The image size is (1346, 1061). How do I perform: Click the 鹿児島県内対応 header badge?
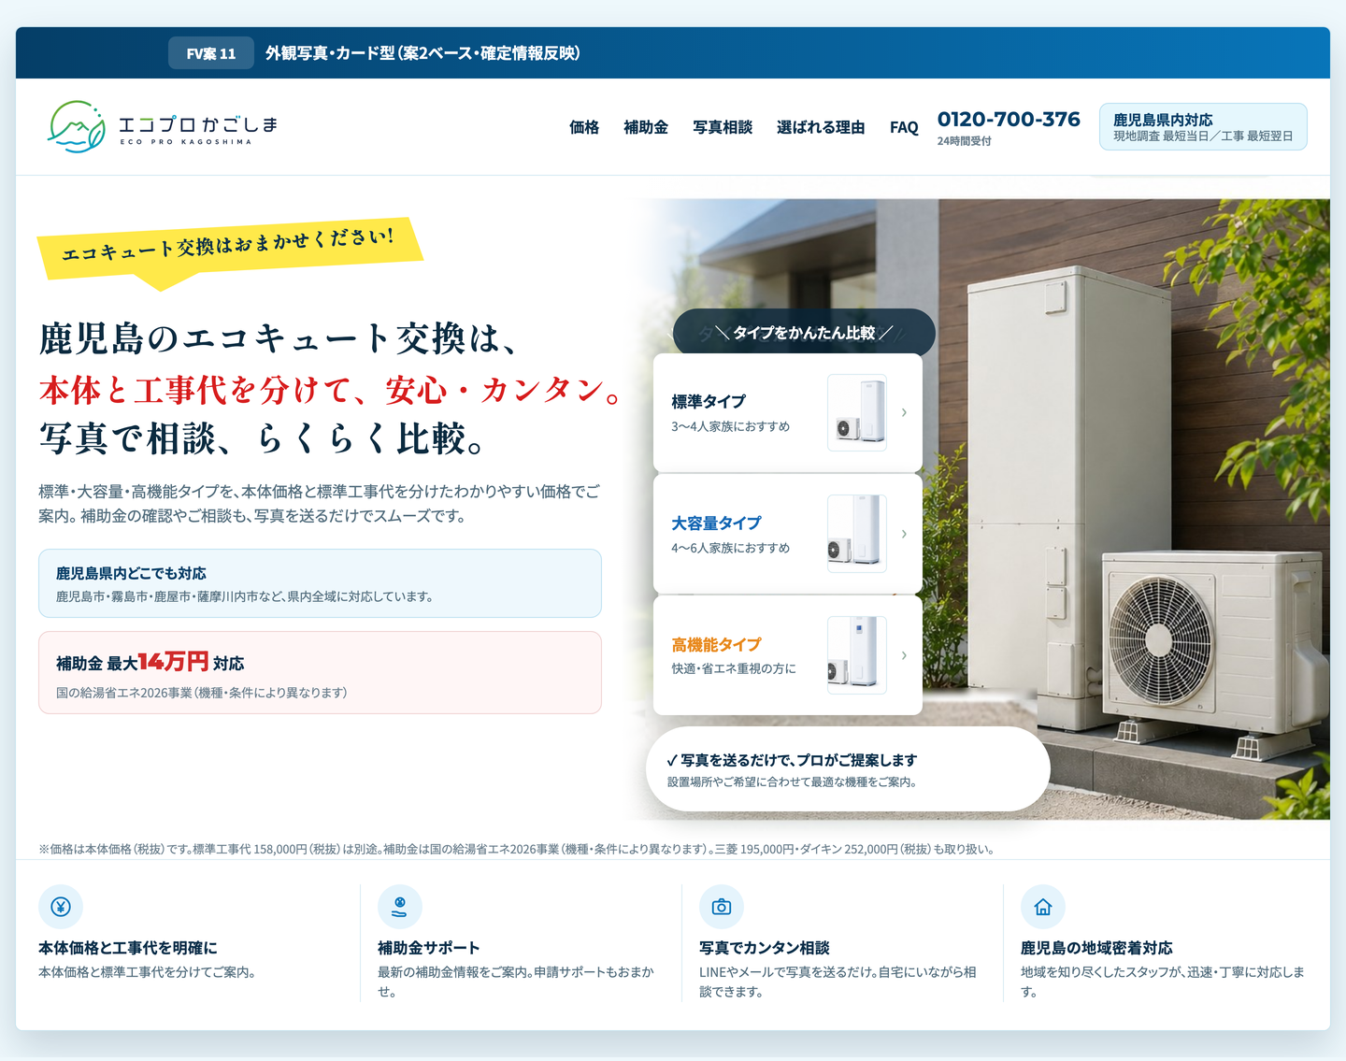click(x=1203, y=126)
